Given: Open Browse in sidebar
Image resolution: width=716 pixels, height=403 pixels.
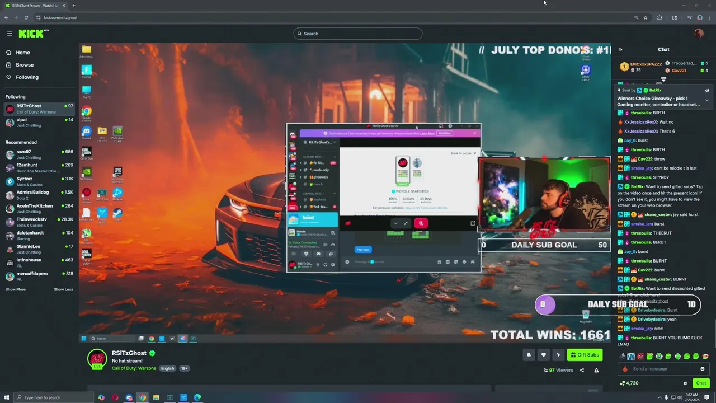Looking at the screenshot, I should coord(25,65).
